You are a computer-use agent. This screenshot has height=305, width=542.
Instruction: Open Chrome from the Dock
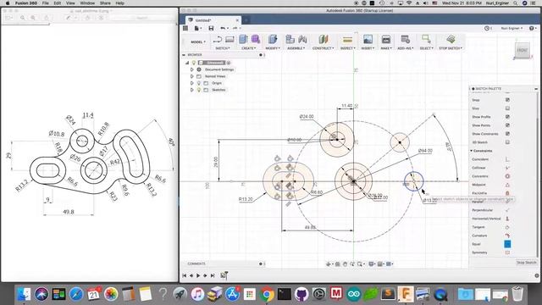coord(267,295)
